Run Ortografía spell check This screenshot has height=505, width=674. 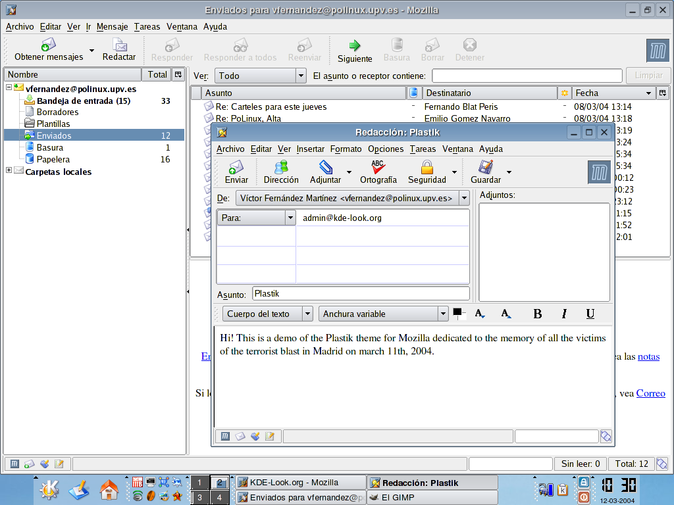click(378, 172)
